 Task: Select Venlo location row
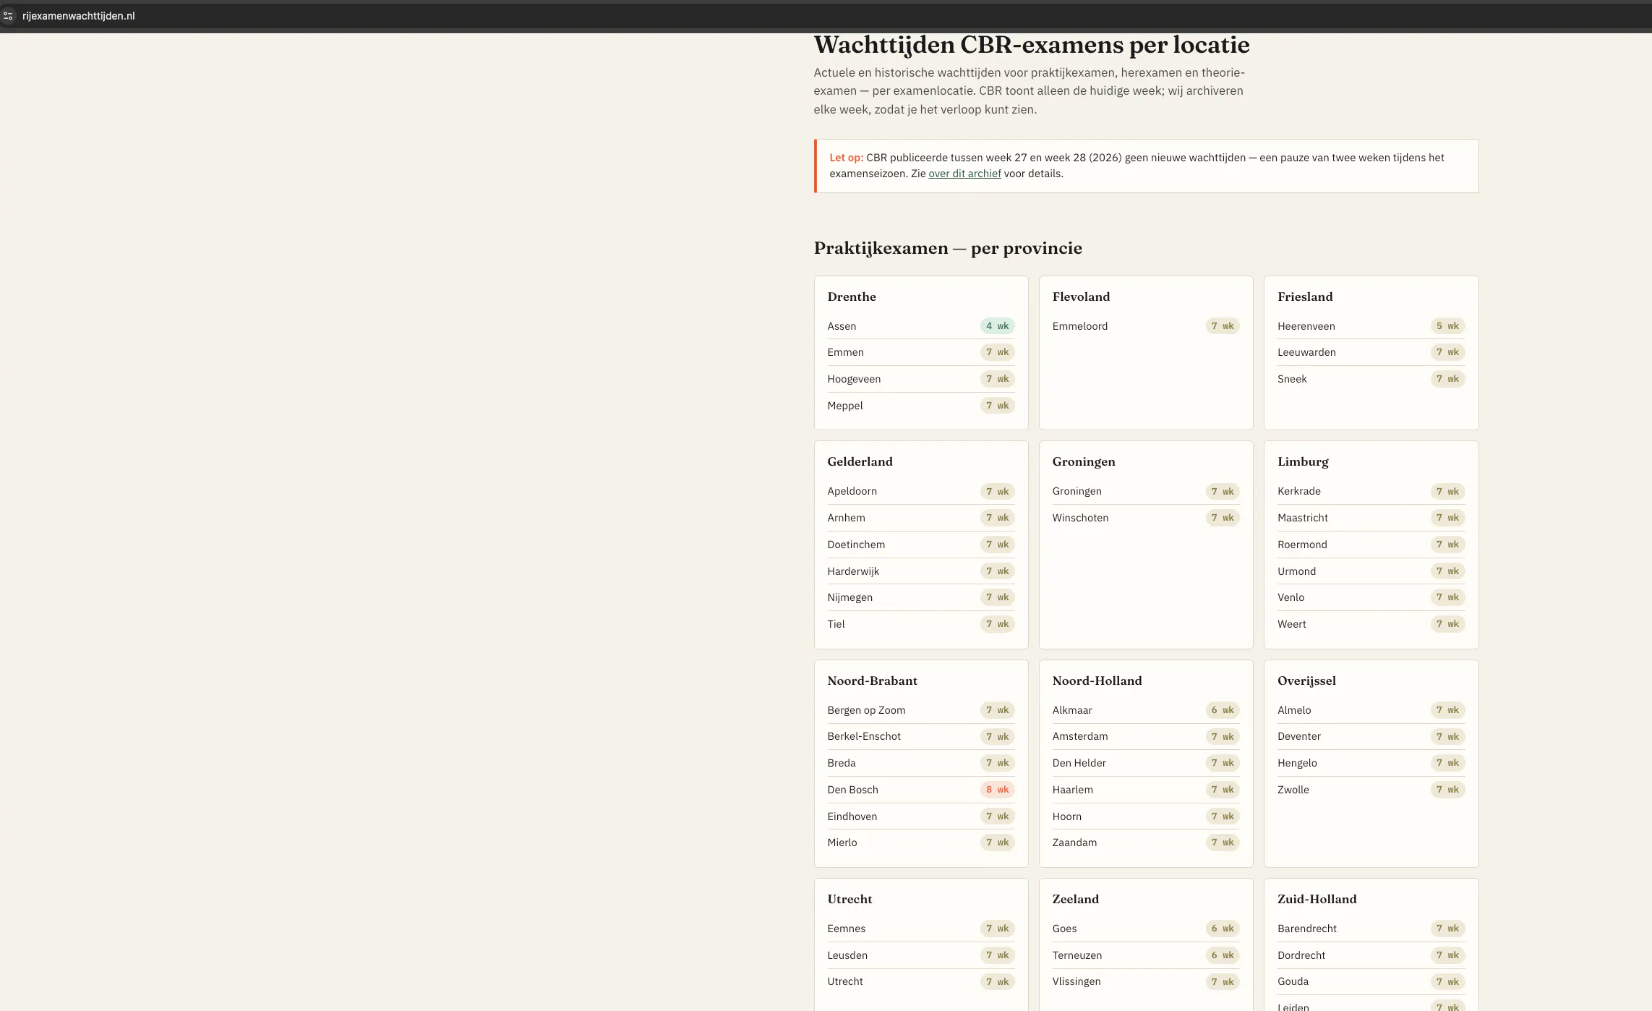(1371, 597)
